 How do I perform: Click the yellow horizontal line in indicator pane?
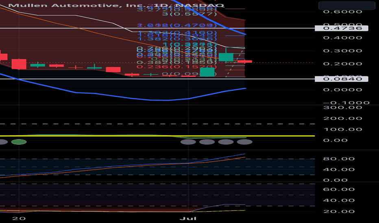pyautogui.click(x=157, y=136)
